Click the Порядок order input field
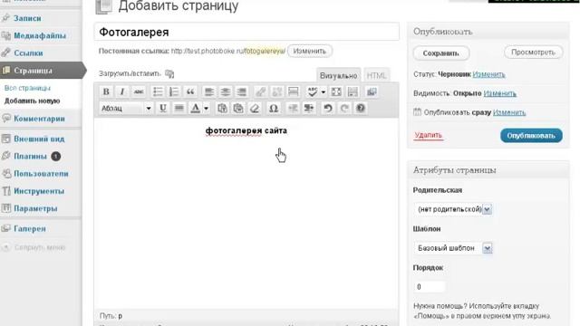The image size is (580, 326). [x=429, y=287]
